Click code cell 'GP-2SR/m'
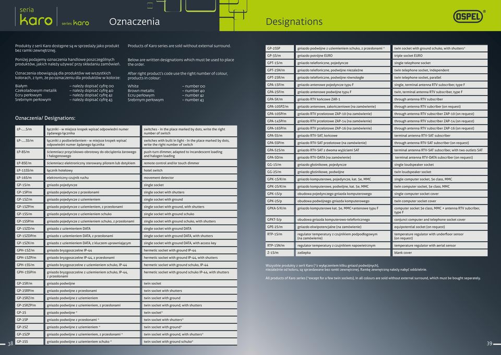The height and width of the screenshot is (355, 501). pyautogui.click(x=29, y=283)
